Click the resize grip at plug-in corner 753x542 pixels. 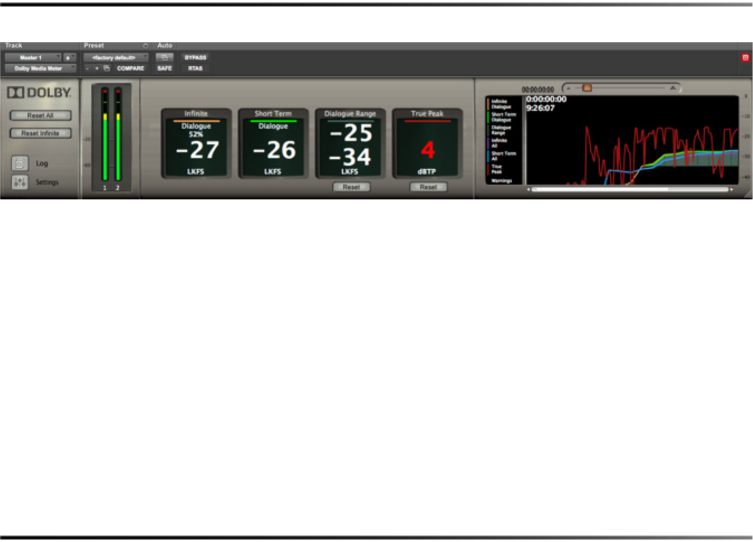747,194
